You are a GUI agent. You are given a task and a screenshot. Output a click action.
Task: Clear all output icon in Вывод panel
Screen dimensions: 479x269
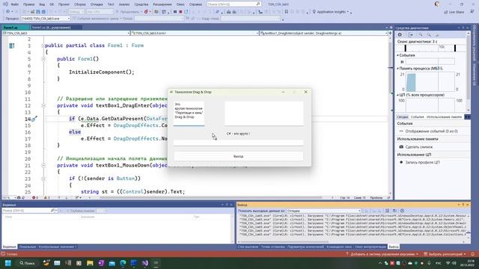tap(387, 211)
